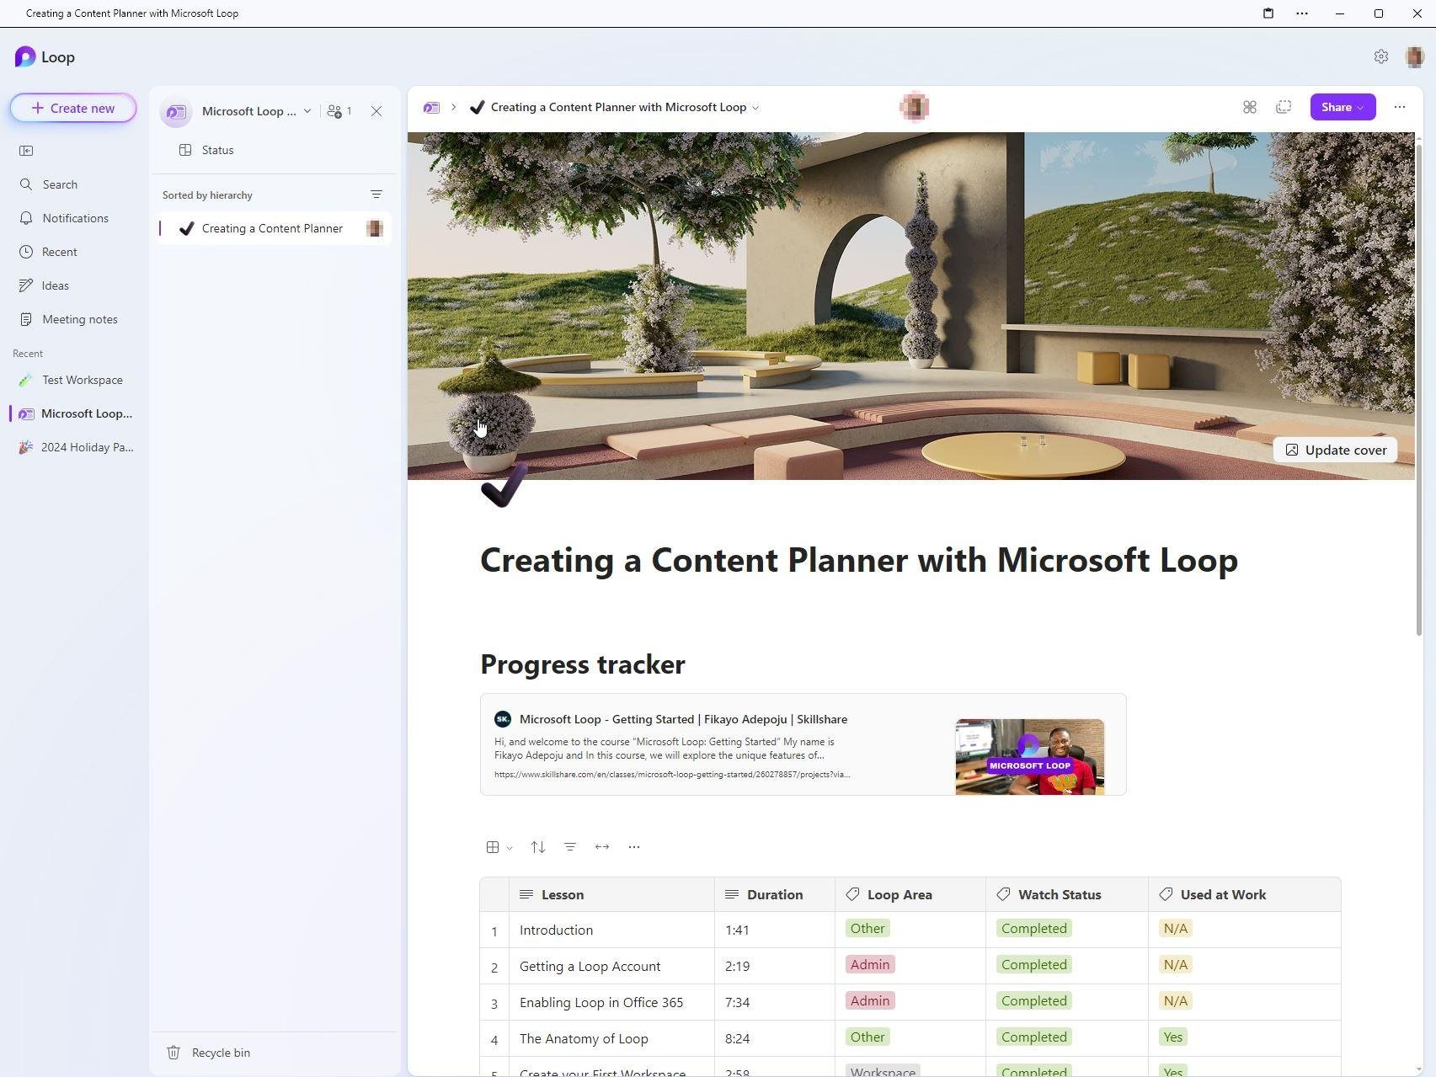Click the table sort arrows icon
This screenshot has width=1436, height=1077.
coord(537,847)
